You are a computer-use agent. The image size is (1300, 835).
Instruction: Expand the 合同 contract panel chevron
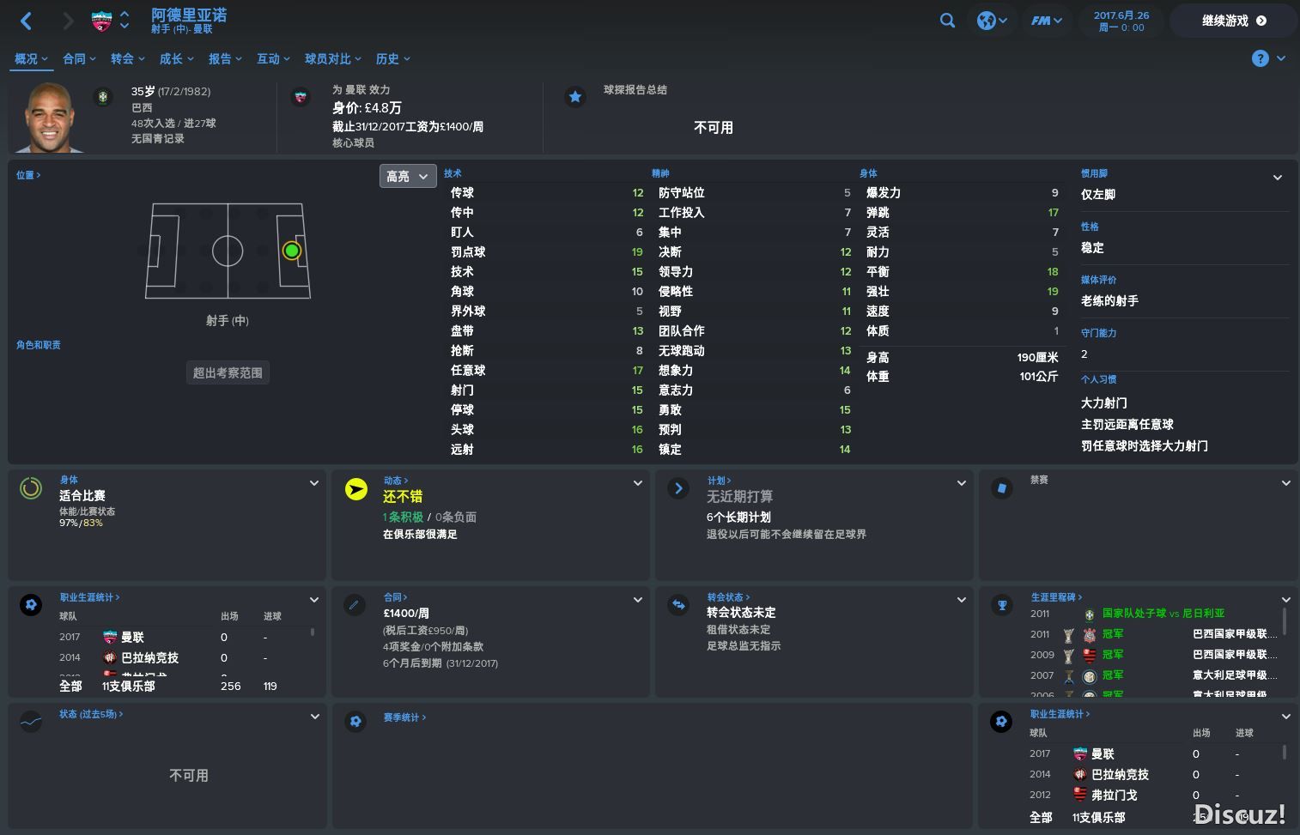638,600
